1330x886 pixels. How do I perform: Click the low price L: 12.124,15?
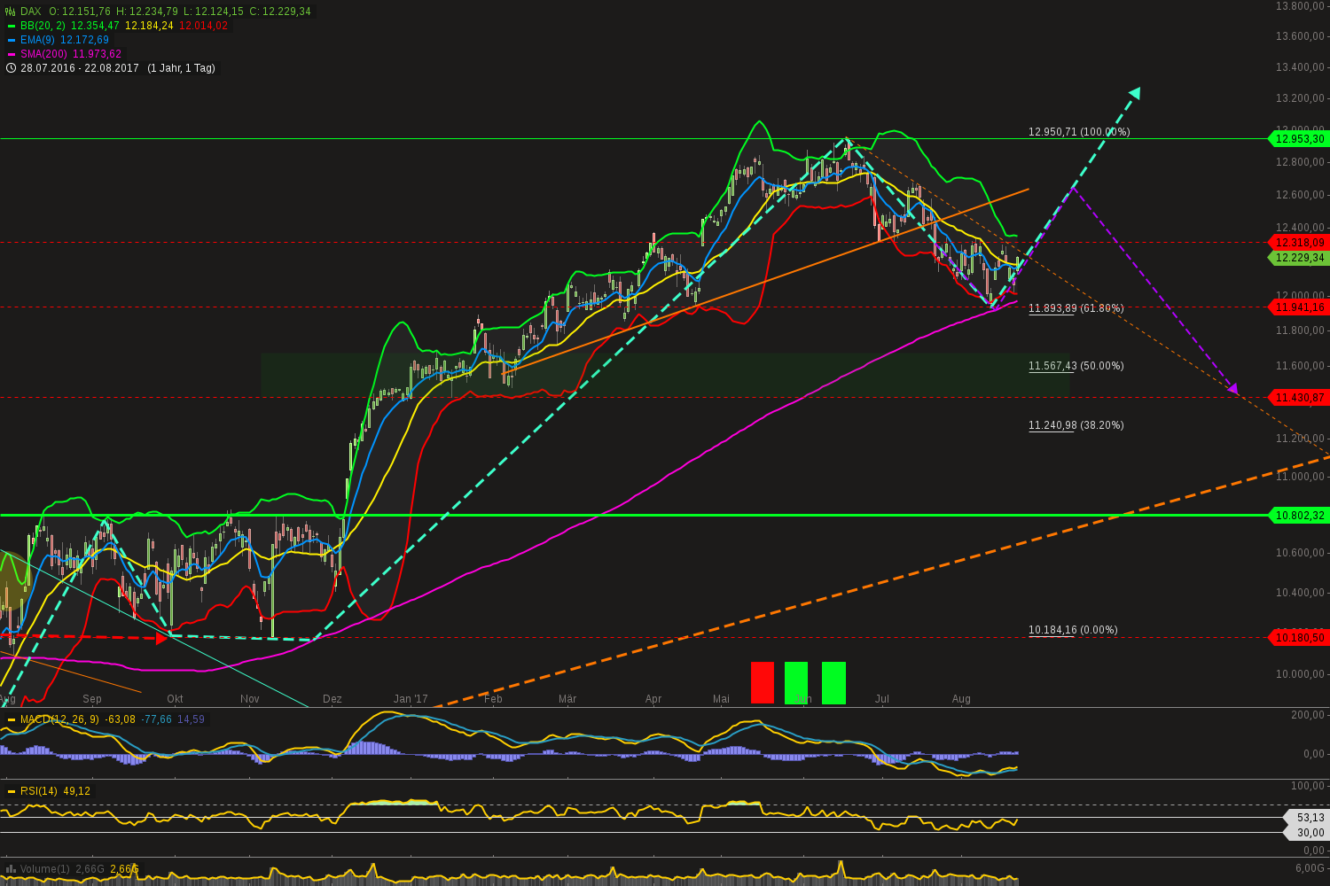click(213, 12)
